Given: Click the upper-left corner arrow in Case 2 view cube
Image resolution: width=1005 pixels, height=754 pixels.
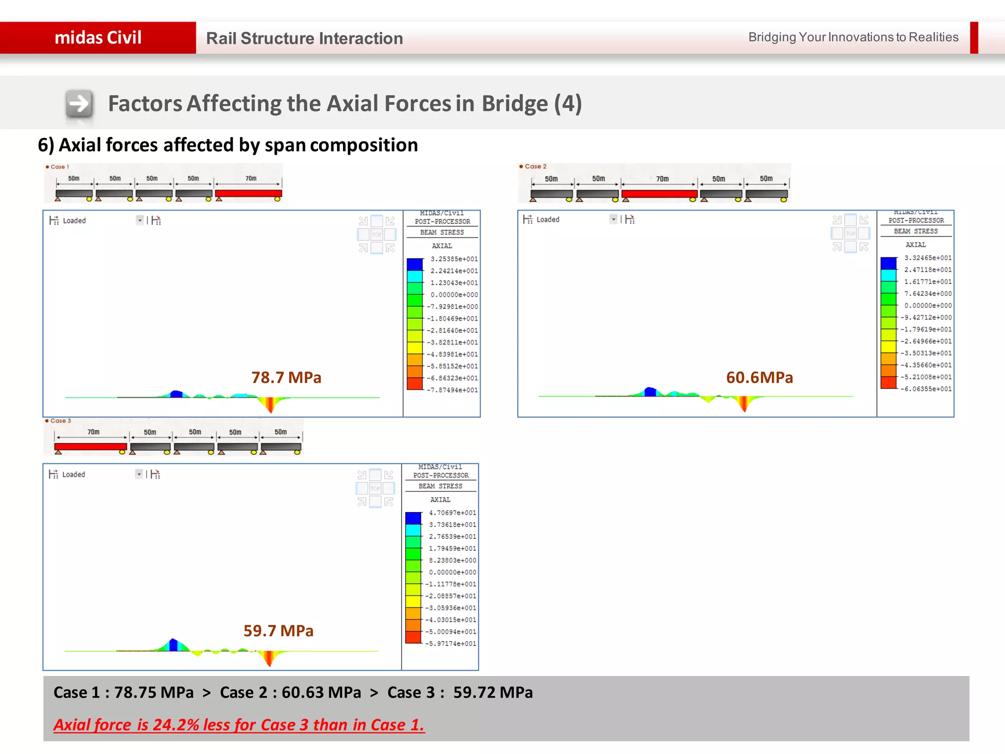Looking at the screenshot, I should [837, 220].
